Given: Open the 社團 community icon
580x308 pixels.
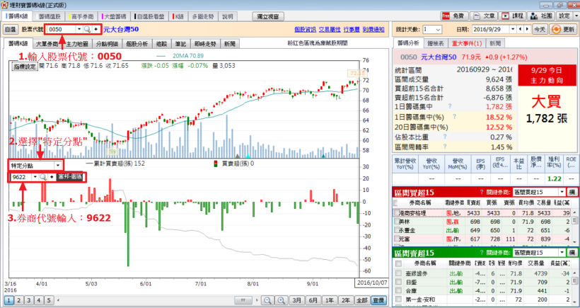Looking at the screenshot, I should click(x=541, y=15).
